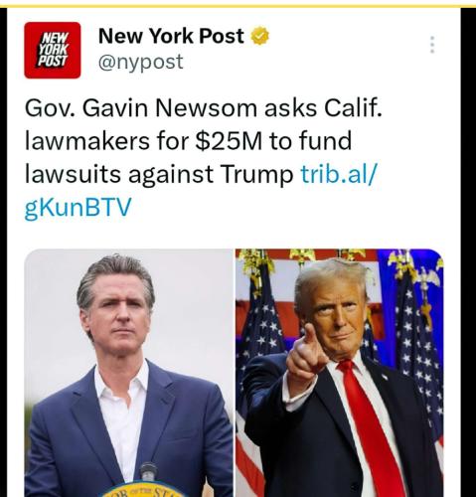Open the New York Post profile avatar
Viewport: 476px width, 497px height.
53,50
